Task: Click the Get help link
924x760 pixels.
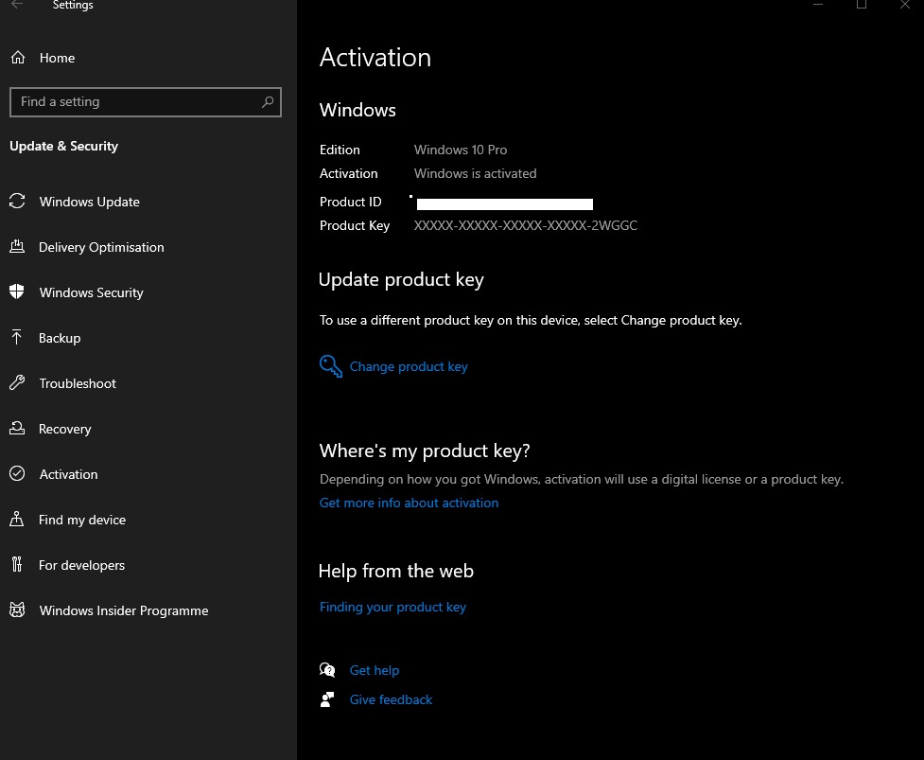Action: click(x=375, y=670)
